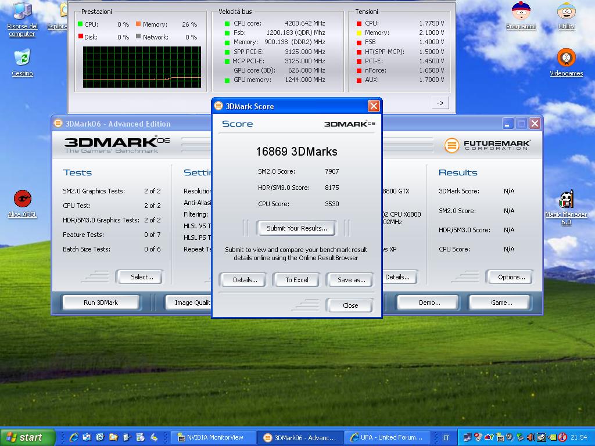Click Submit Your Results button
Image resolution: width=595 pixels, height=446 pixels.
296,228
